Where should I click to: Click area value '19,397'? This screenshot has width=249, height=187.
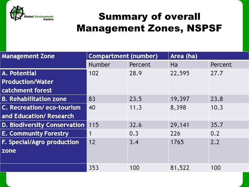coord(180,99)
